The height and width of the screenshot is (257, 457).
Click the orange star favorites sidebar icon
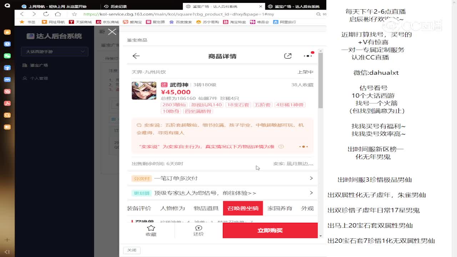7,32
